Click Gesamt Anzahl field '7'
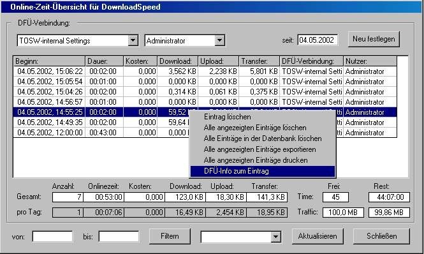424x254 pixels. pos(68,197)
